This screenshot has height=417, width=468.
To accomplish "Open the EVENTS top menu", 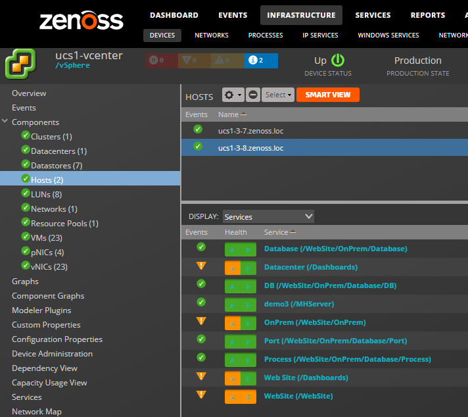I will [x=233, y=15].
